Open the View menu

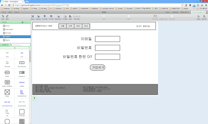(x=17, y=12)
